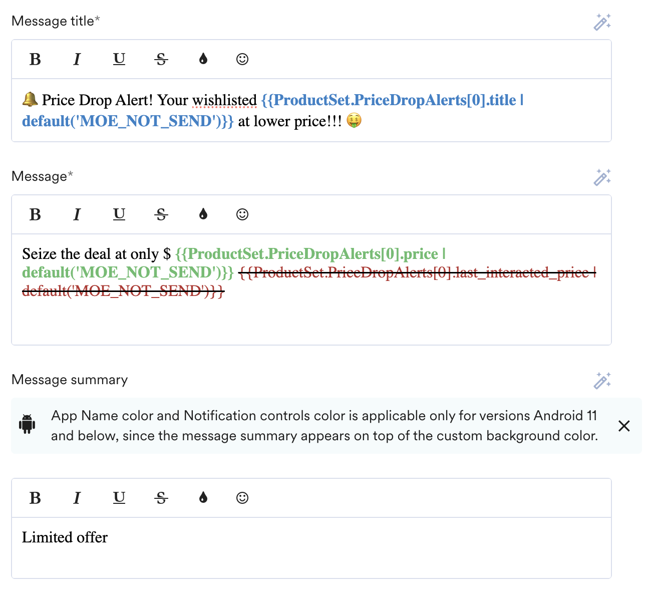
Task: Open emoji picker in Message title toolbar
Action: point(242,59)
